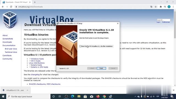Bookmark this page with the star icon

tap(156, 7)
